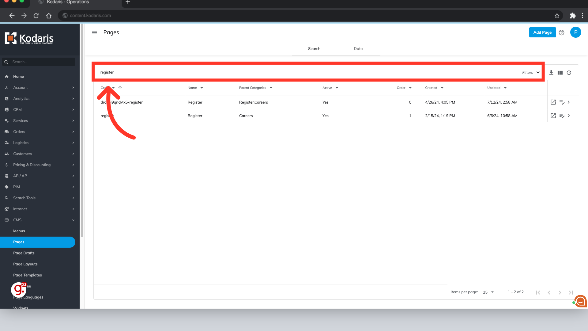Open the Name column filter arrow
The height and width of the screenshot is (331, 588).
point(202,88)
